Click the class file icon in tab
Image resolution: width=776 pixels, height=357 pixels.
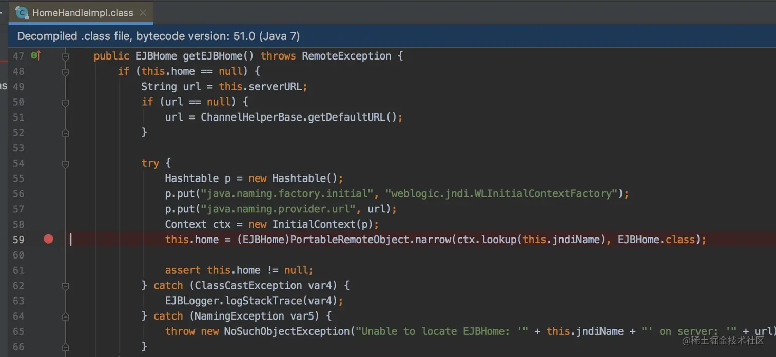(22, 13)
